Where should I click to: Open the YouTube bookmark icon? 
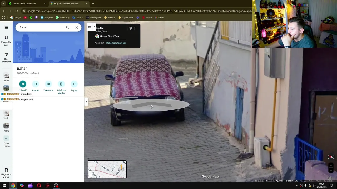25,18
